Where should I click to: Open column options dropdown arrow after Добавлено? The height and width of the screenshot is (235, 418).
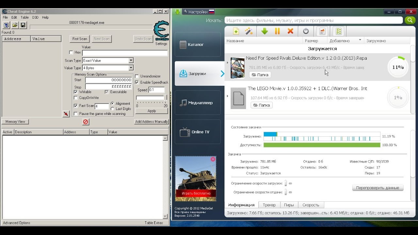[360, 40]
